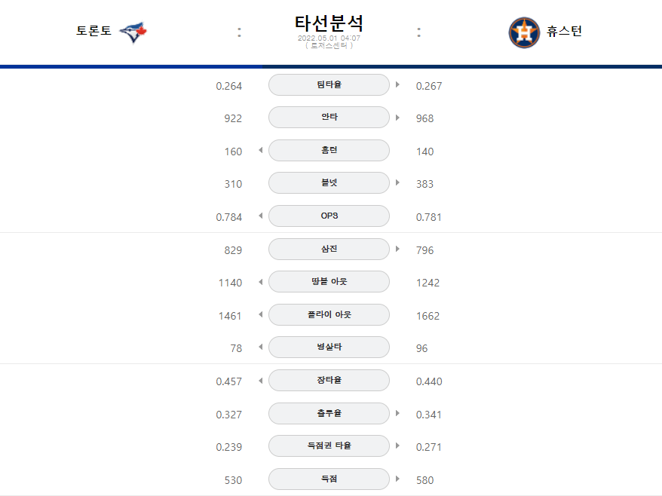Select the 플라이 아웃 stat pill
Viewport: 662px width, 496px height.
[329, 314]
